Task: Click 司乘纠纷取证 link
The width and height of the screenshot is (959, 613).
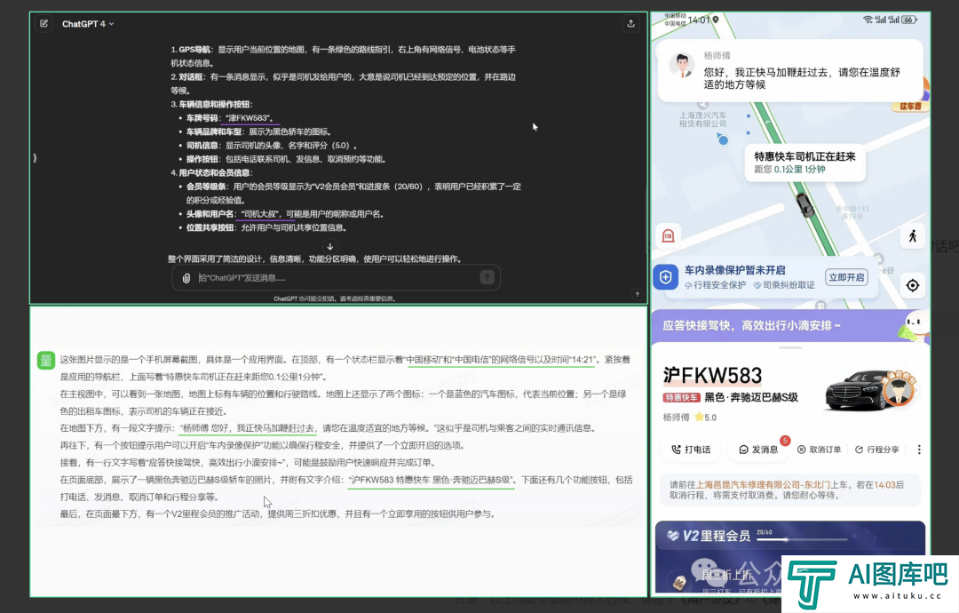Action: click(784, 285)
